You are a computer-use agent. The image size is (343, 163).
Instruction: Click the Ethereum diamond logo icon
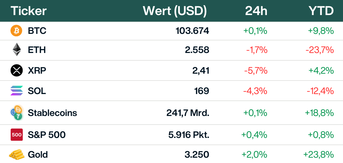17,50
